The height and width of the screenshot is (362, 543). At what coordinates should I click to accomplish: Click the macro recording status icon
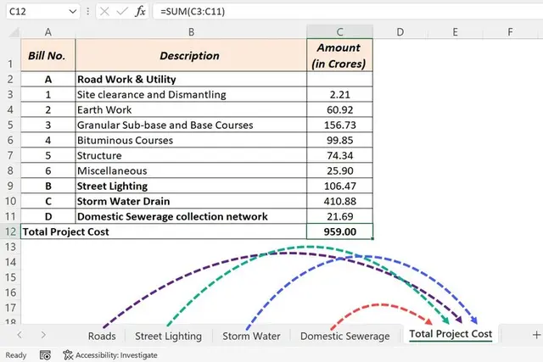click(x=45, y=355)
